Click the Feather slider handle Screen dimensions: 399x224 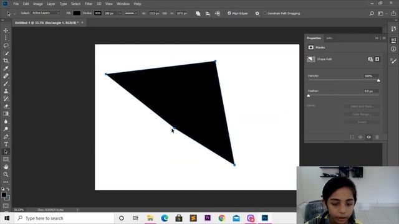309,96
